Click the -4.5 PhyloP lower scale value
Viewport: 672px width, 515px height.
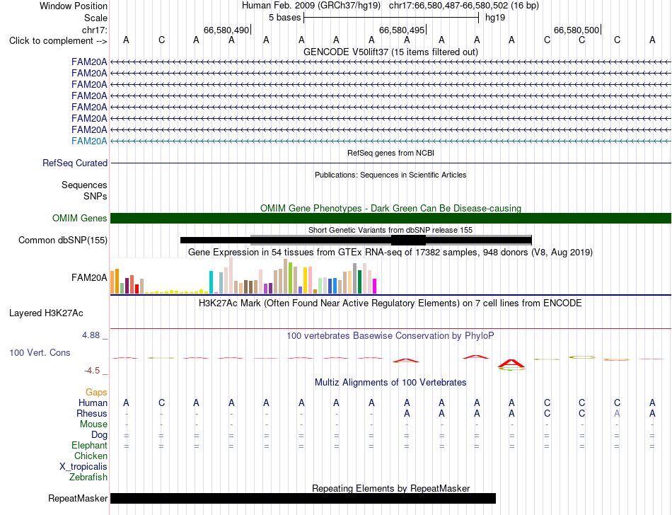click(92, 371)
